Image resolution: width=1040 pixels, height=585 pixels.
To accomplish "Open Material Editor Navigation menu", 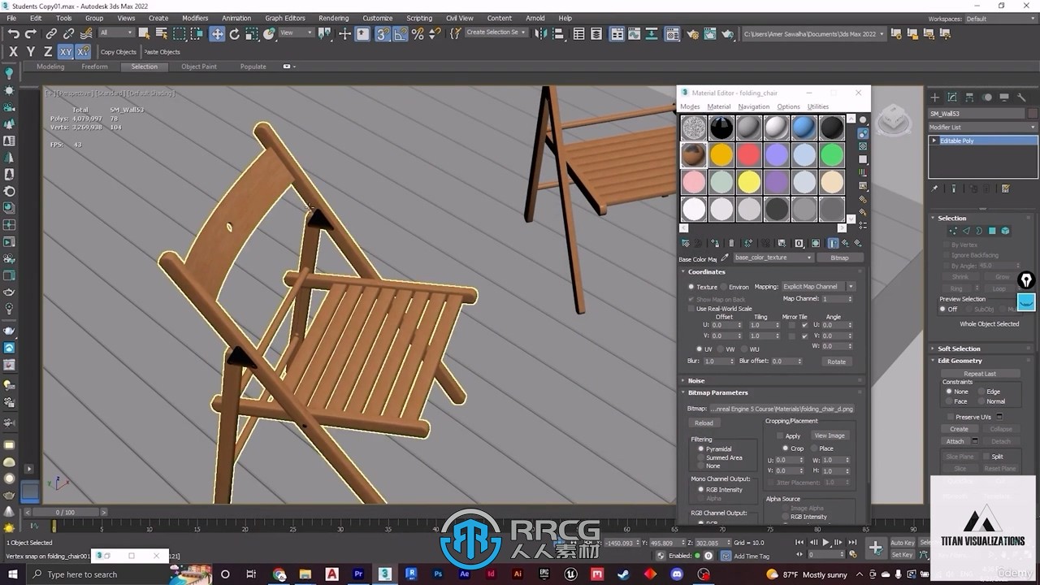I will click(x=753, y=106).
